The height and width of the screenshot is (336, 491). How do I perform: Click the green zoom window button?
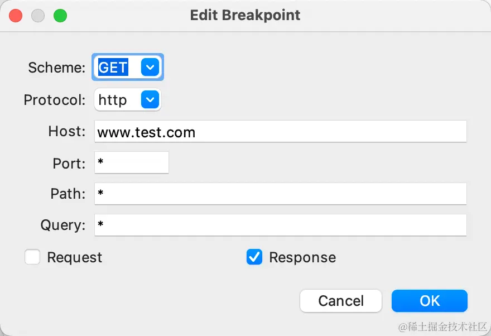point(60,16)
